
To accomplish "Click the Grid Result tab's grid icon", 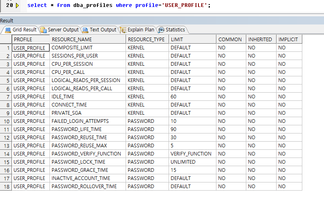I will 8,30.
